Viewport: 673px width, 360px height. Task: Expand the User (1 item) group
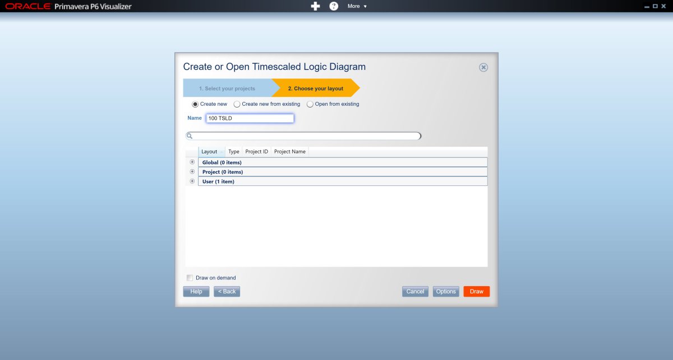(192, 181)
